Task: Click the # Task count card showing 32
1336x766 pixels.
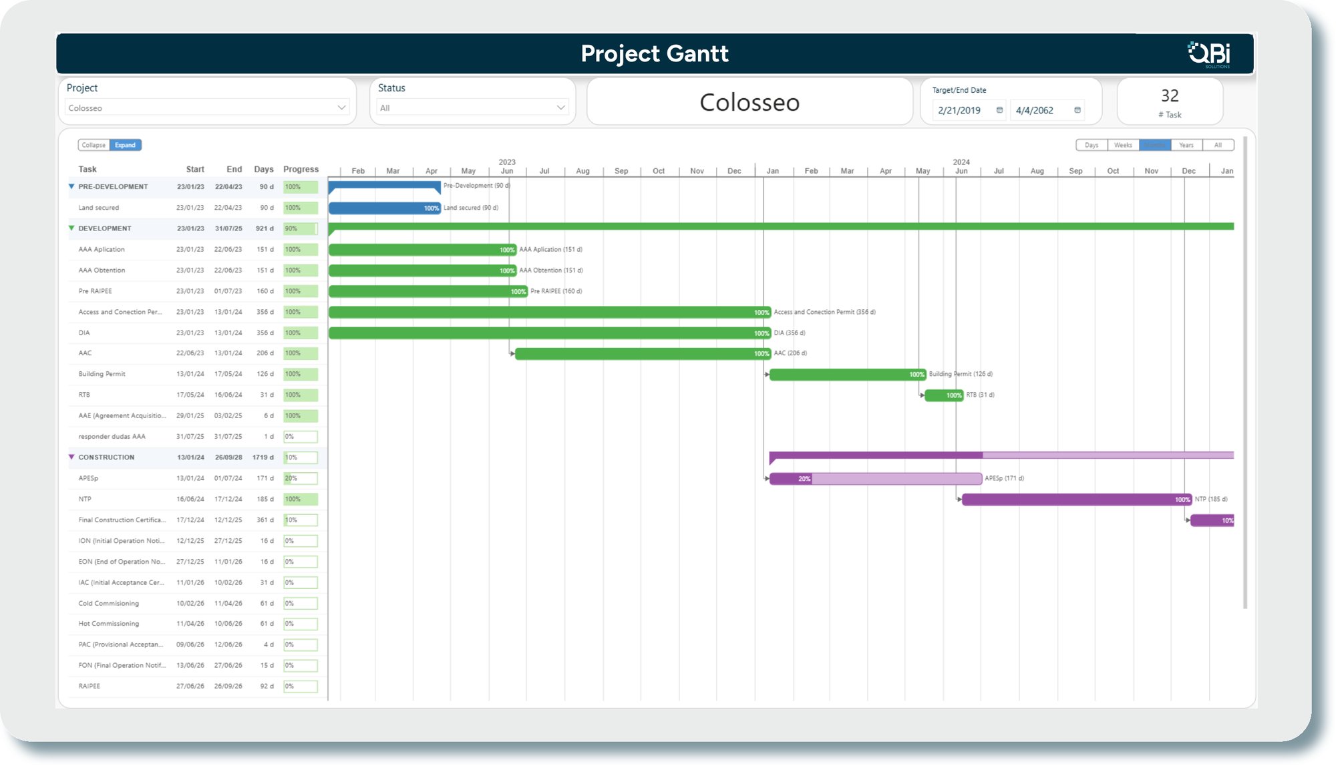Action: 1169,102
